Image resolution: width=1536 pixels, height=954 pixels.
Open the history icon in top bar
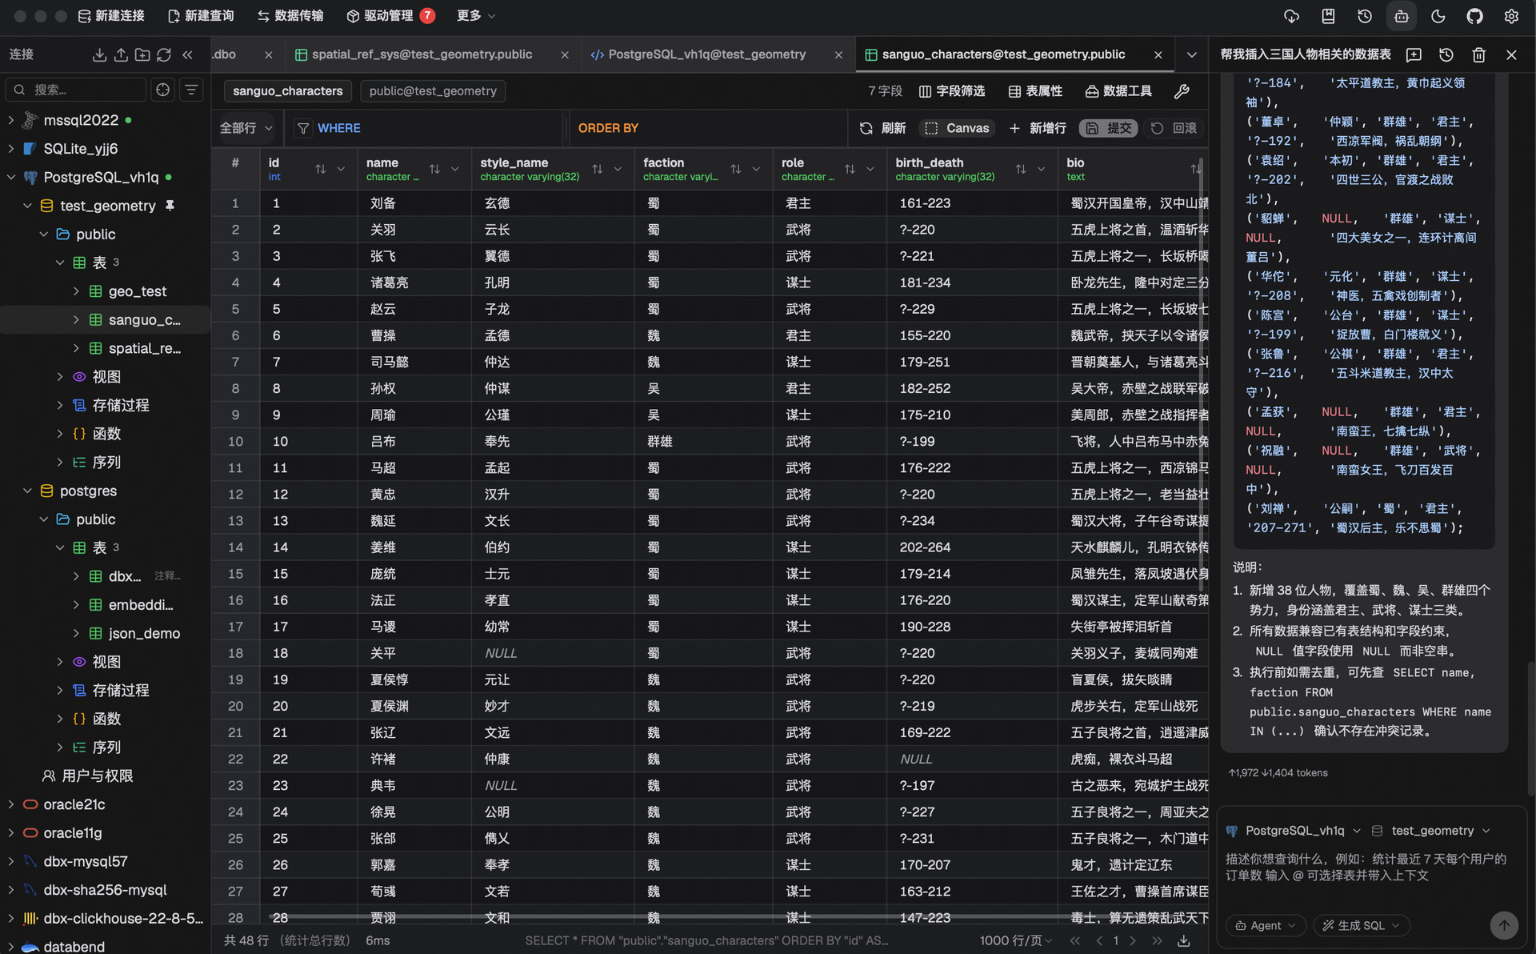click(1365, 16)
